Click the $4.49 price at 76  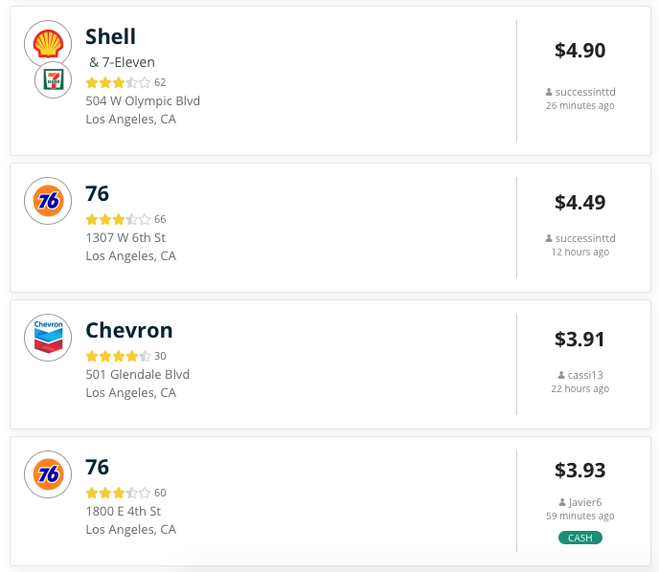click(579, 202)
